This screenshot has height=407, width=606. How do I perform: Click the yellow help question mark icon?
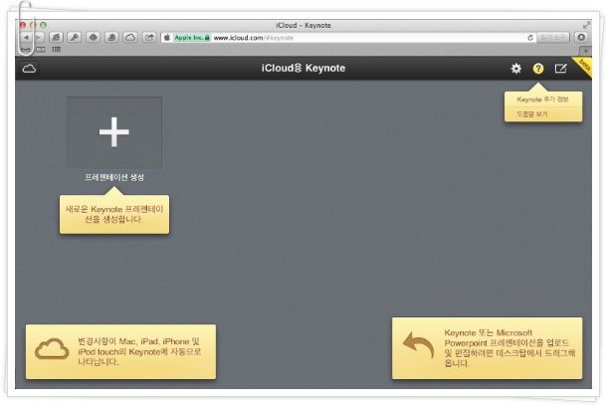pyautogui.click(x=538, y=69)
